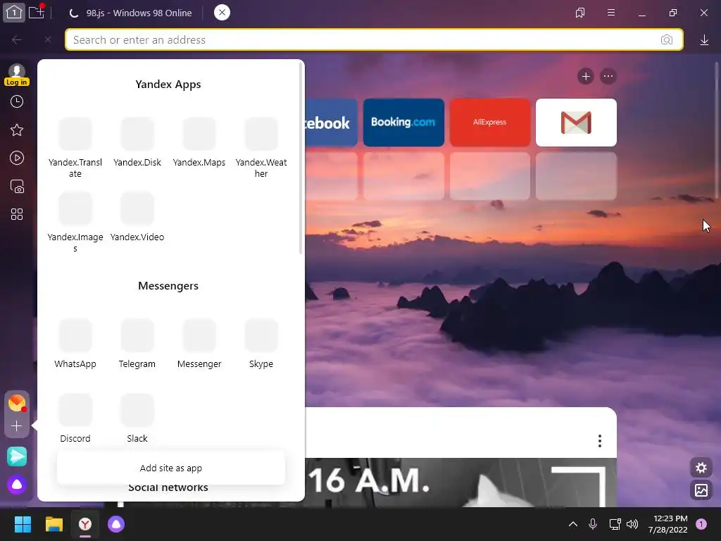This screenshot has height=541, width=721.
Task: Log in via the profile avatar
Action: pyautogui.click(x=17, y=75)
